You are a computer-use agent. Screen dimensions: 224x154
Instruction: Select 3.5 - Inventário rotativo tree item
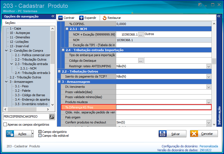31,104
